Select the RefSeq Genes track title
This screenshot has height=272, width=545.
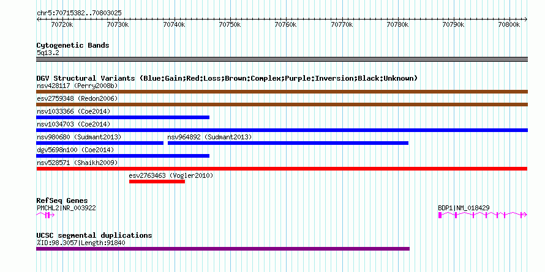[62, 201]
